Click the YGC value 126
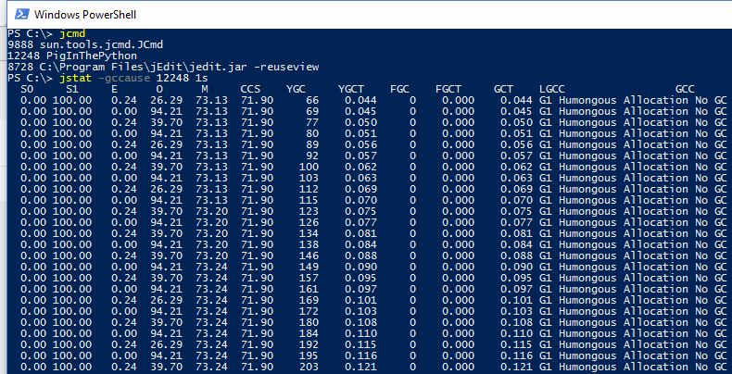732x374 pixels. click(309, 222)
